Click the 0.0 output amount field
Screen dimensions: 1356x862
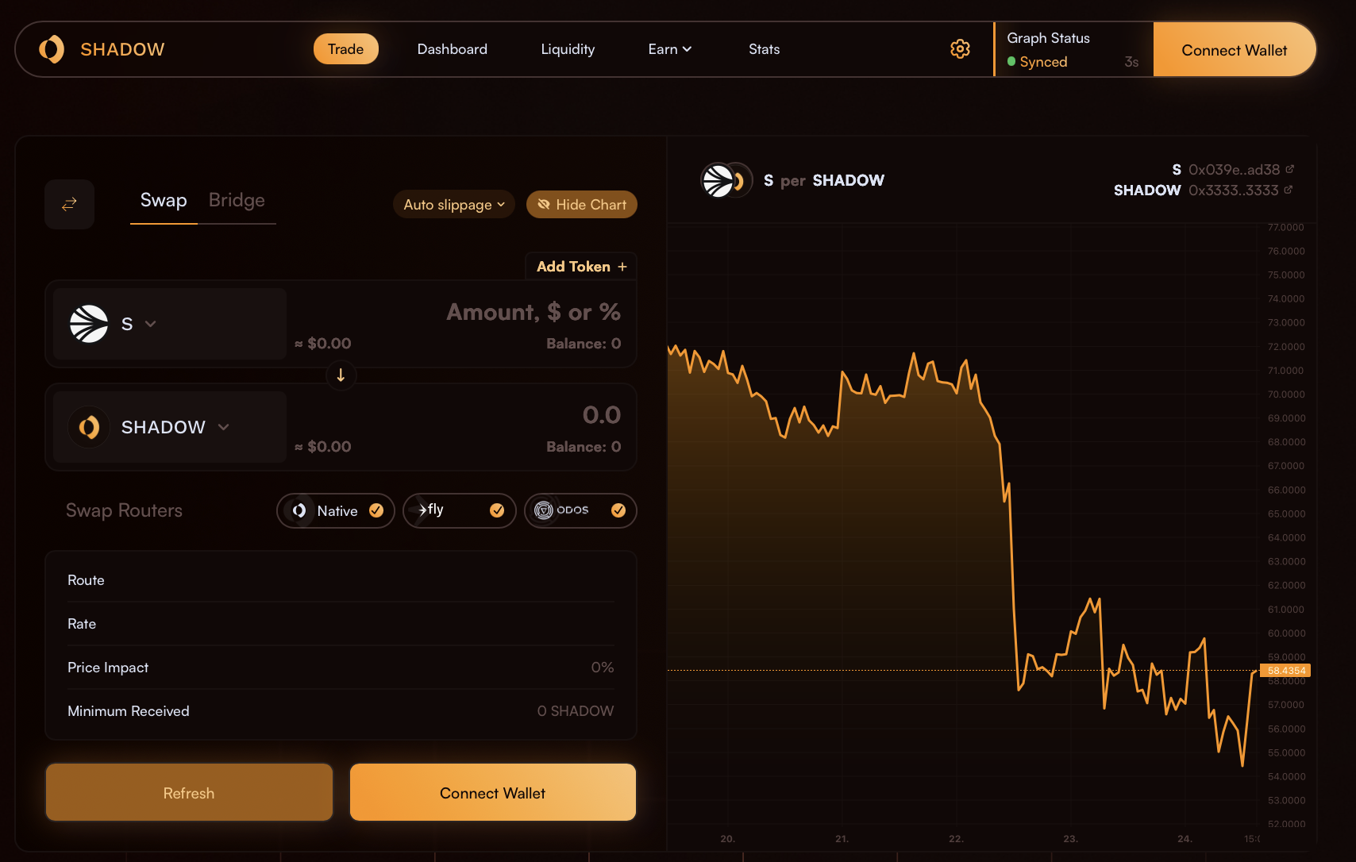point(602,415)
